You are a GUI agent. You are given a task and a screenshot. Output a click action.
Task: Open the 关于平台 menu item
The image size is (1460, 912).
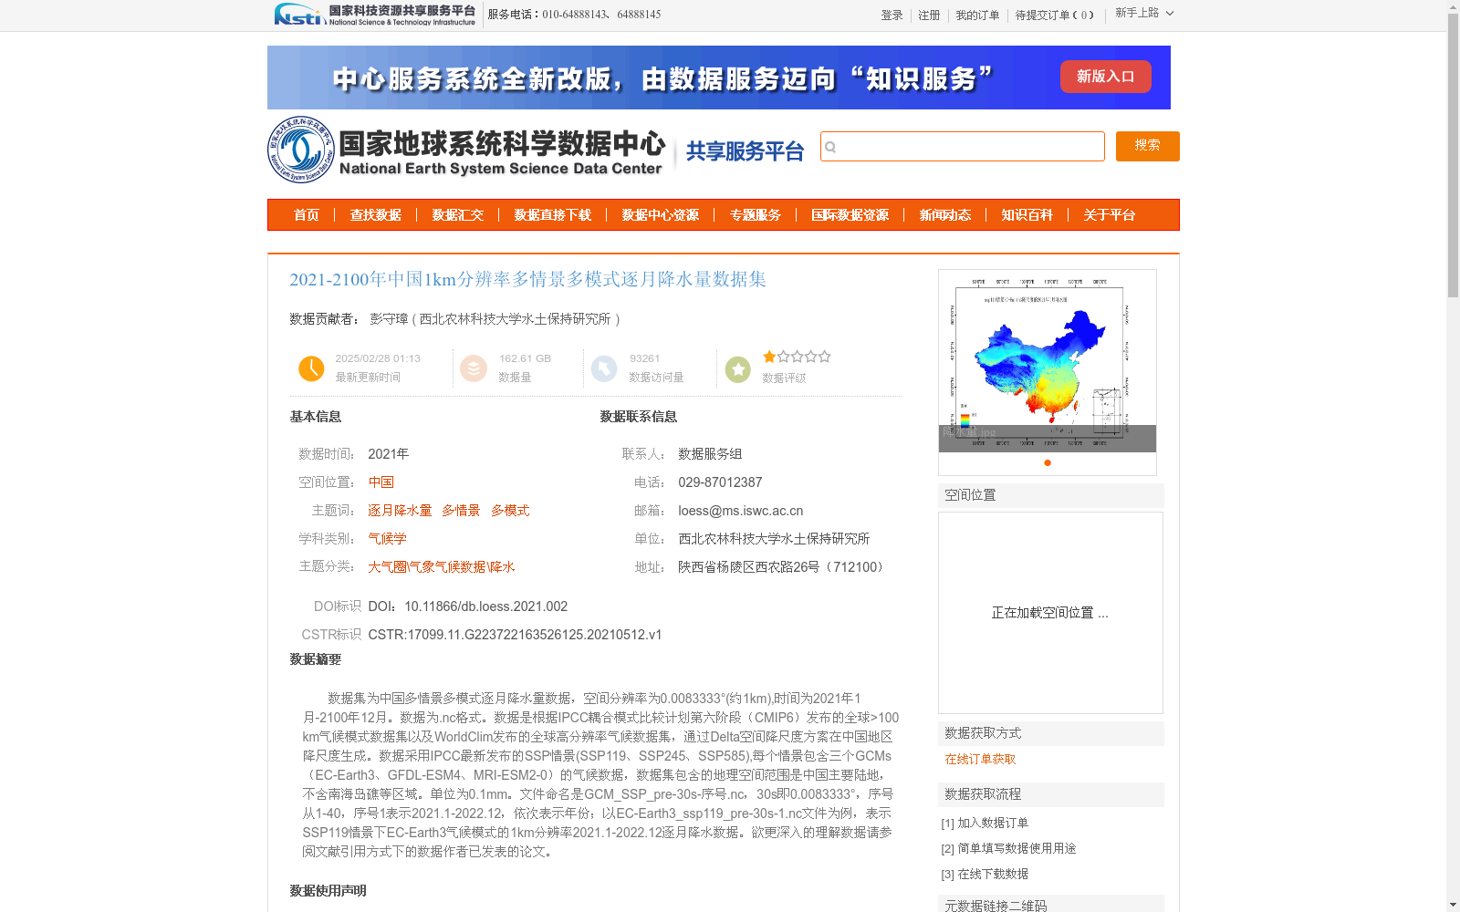click(1110, 215)
